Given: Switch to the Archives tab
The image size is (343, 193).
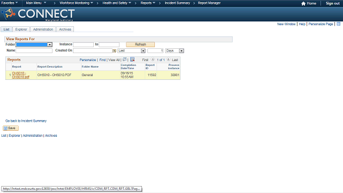Looking at the screenshot, I should pyautogui.click(x=65, y=29).
